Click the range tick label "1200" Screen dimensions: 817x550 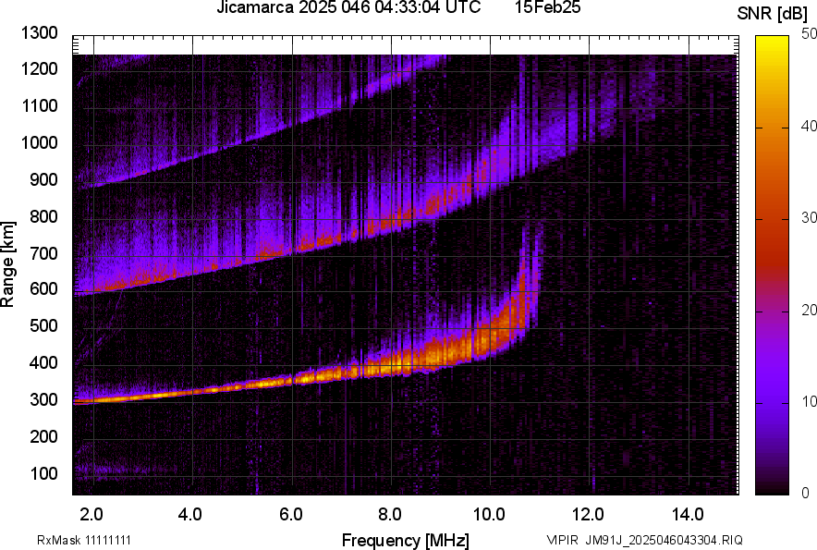39,68
